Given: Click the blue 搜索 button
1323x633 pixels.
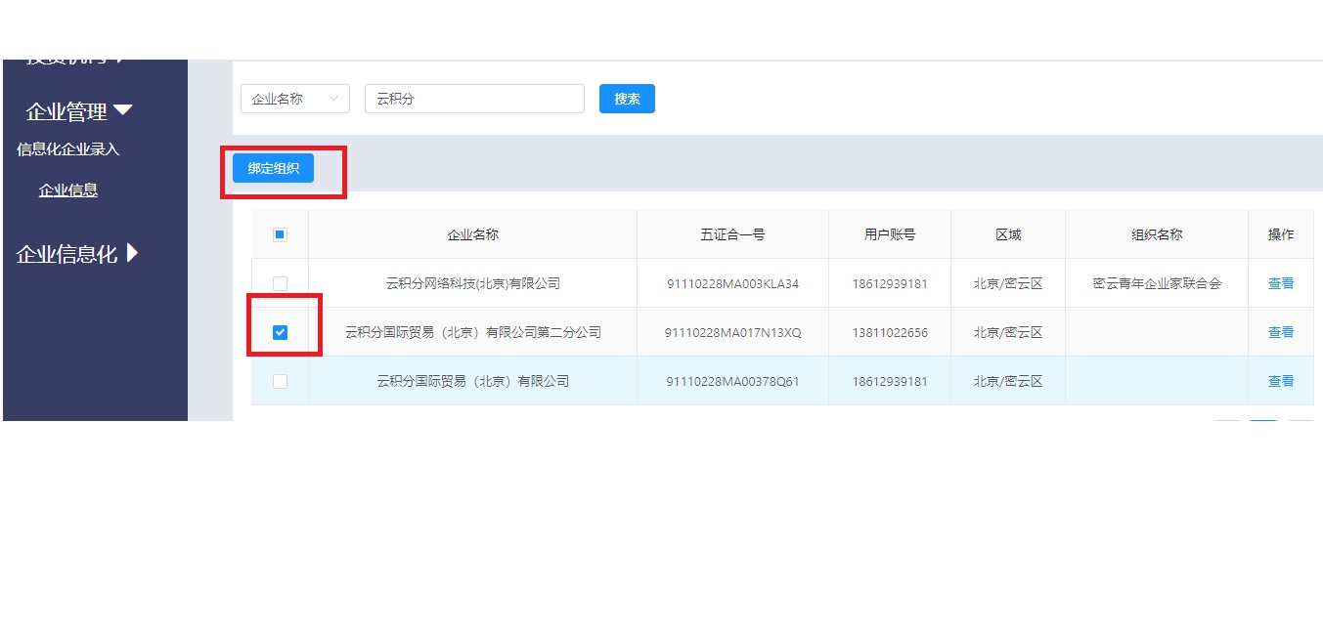Looking at the screenshot, I should (x=627, y=99).
